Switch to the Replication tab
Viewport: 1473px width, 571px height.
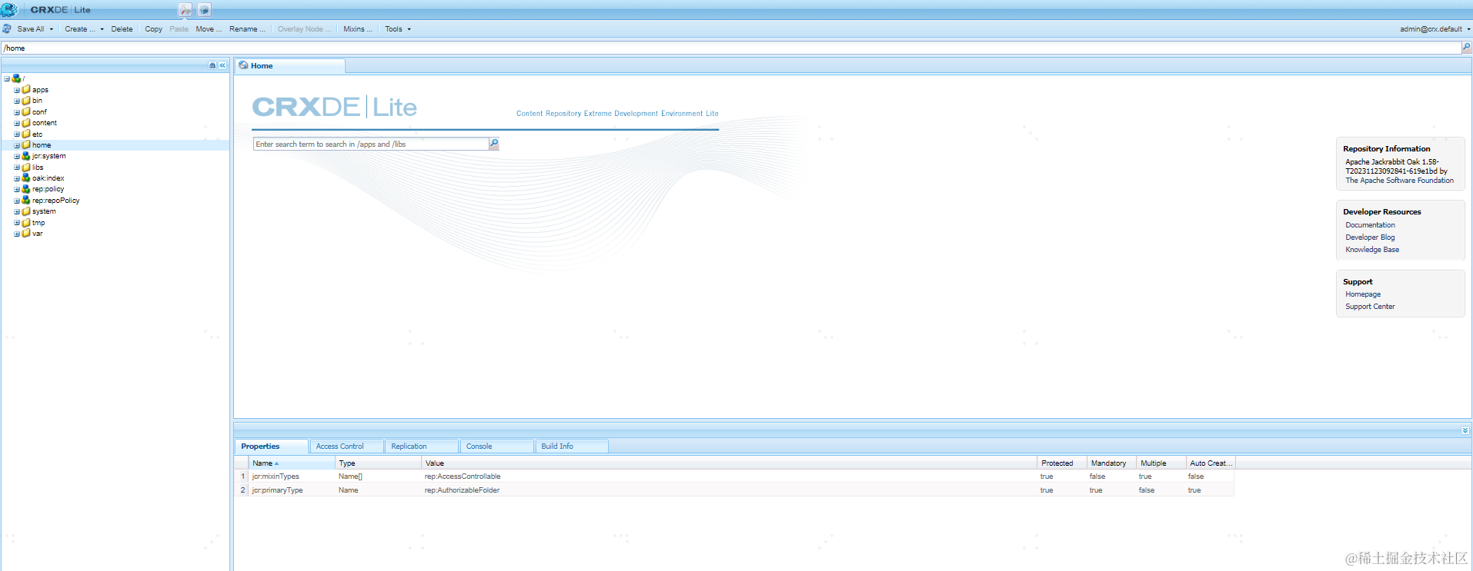pos(422,447)
